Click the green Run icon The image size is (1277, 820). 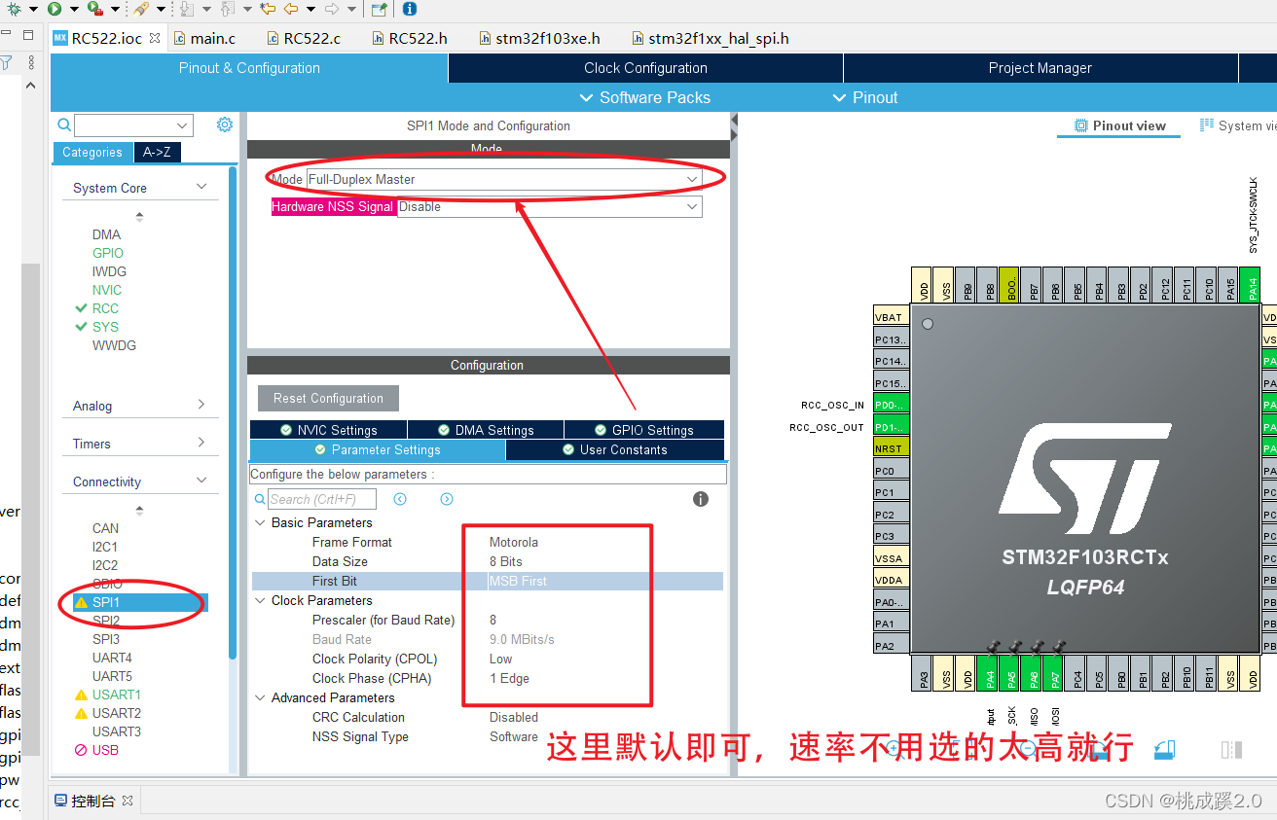click(x=55, y=9)
